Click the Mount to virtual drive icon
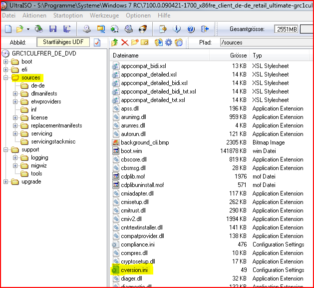Viewport: 314px width, 288px height. pos(129,29)
